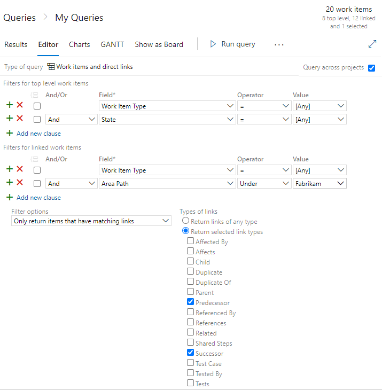Open the more actions ellipsis menu
The image size is (382, 390).
(279, 45)
